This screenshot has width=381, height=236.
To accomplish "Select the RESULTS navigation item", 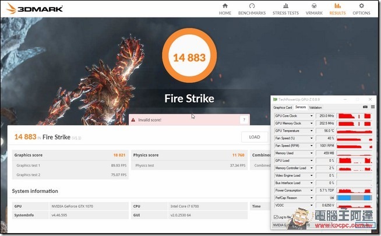I will coord(337,9).
